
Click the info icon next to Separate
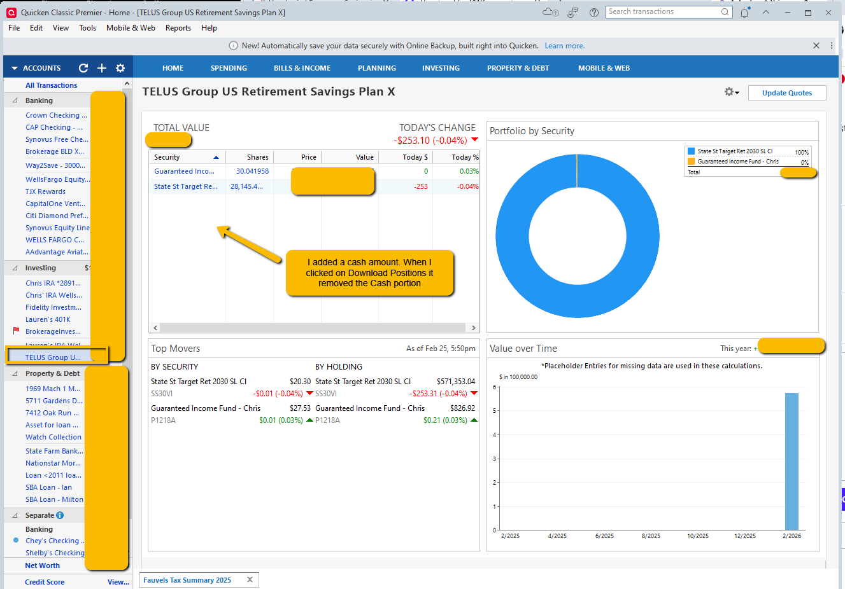click(60, 515)
